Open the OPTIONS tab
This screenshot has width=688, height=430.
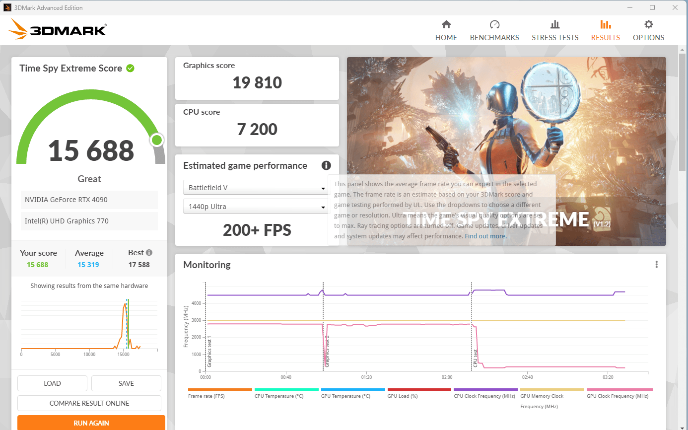(x=648, y=31)
